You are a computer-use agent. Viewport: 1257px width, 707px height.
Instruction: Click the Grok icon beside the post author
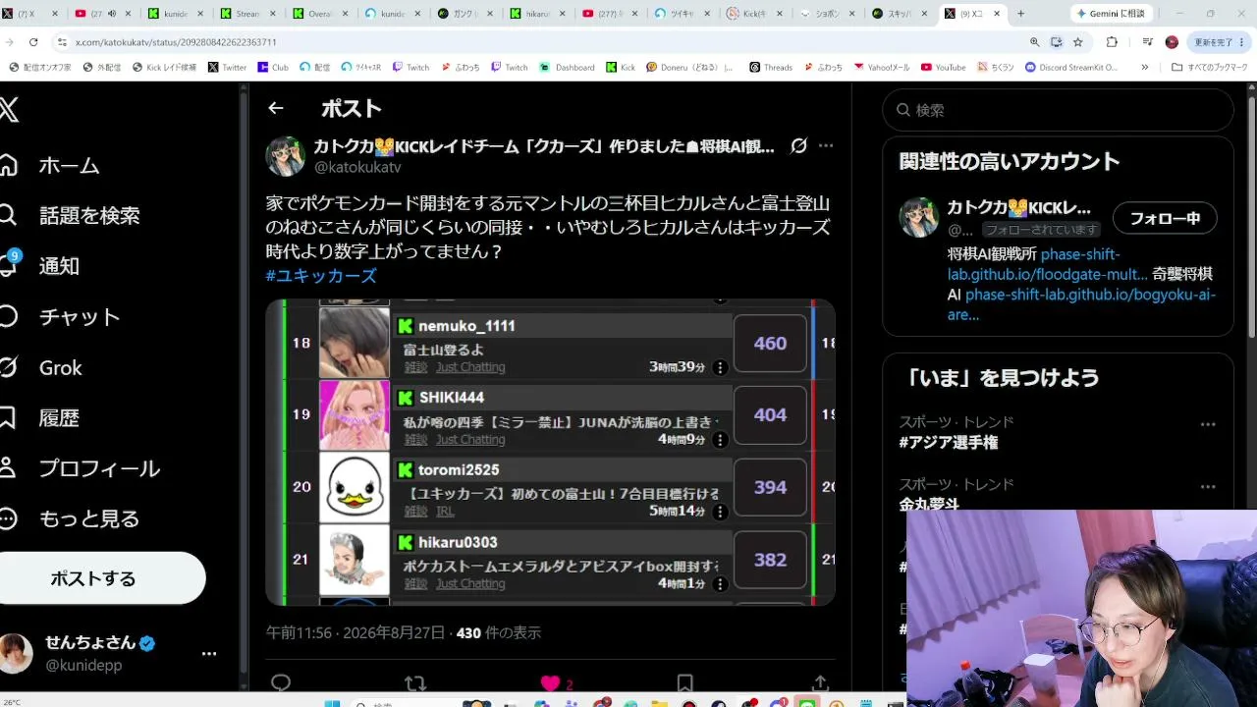[x=798, y=146]
